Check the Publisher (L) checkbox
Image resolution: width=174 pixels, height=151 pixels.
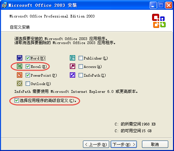point(81,58)
